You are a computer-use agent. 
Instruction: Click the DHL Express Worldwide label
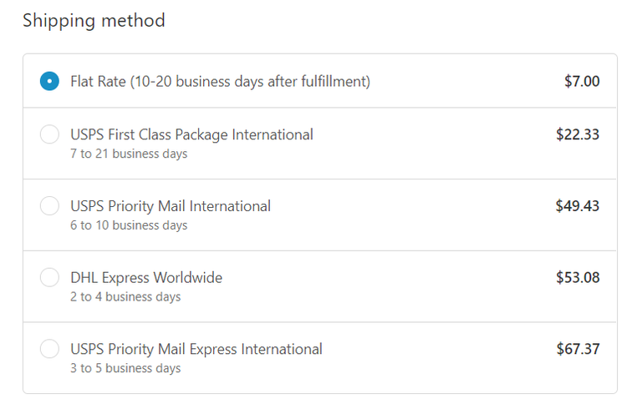(x=146, y=278)
